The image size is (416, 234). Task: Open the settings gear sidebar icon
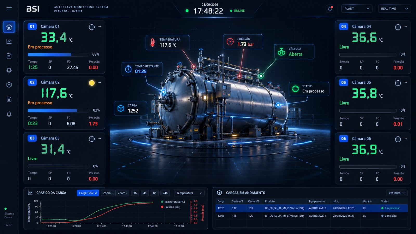[9, 70]
